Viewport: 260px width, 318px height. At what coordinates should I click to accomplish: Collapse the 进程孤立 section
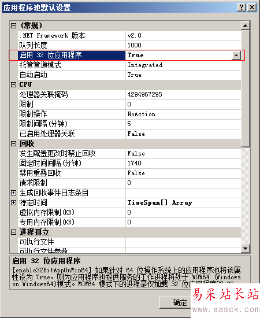(x=13, y=232)
